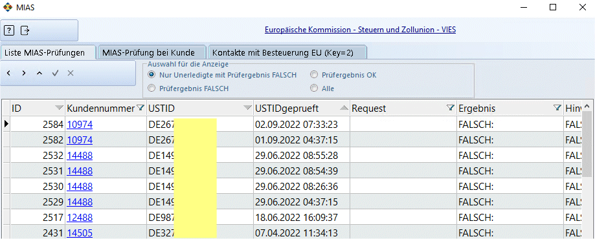Toggle sort arrow on USTIDgeprueft column
The width and height of the screenshot is (595, 239).
tap(344, 109)
